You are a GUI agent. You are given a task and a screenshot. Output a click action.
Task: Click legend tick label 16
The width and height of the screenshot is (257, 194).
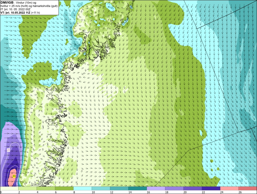tap(148, 192)
